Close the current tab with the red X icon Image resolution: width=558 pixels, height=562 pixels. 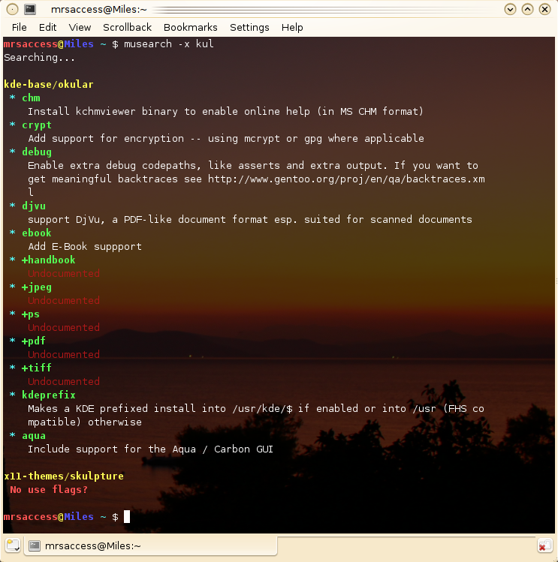[x=545, y=545]
